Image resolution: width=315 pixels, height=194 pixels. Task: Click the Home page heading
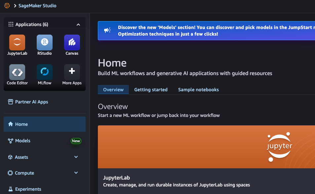[112, 63]
